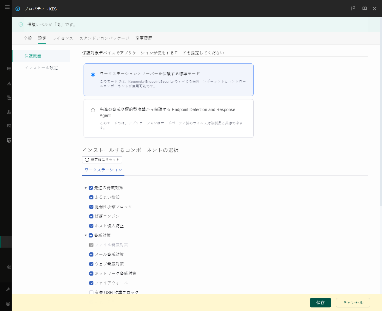The image size is (382, 311).
Task: Collapse the 先進の脅威対策 group
Action: [86, 188]
